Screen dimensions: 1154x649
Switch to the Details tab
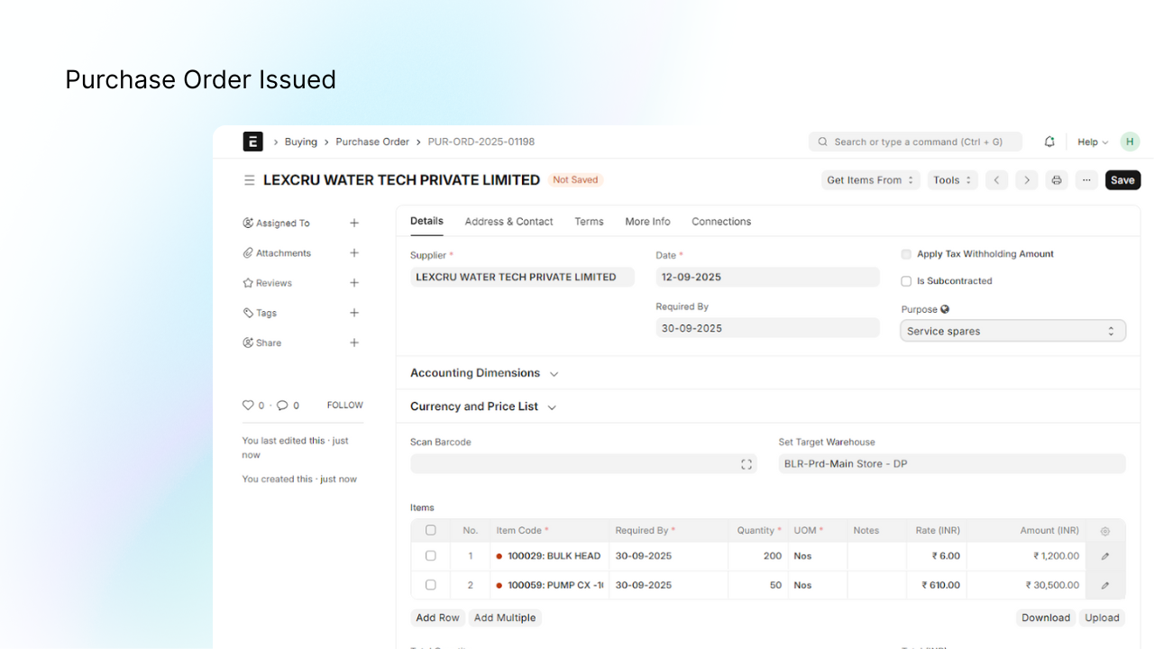426,221
